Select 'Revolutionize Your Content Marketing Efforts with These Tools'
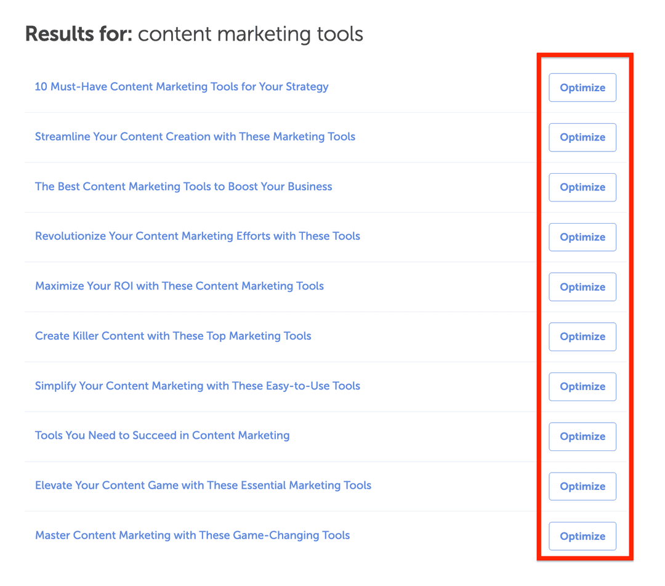The height and width of the screenshot is (586, 665). tap(197, 237)
